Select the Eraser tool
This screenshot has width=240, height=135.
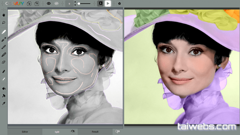(x=4, y=62)
